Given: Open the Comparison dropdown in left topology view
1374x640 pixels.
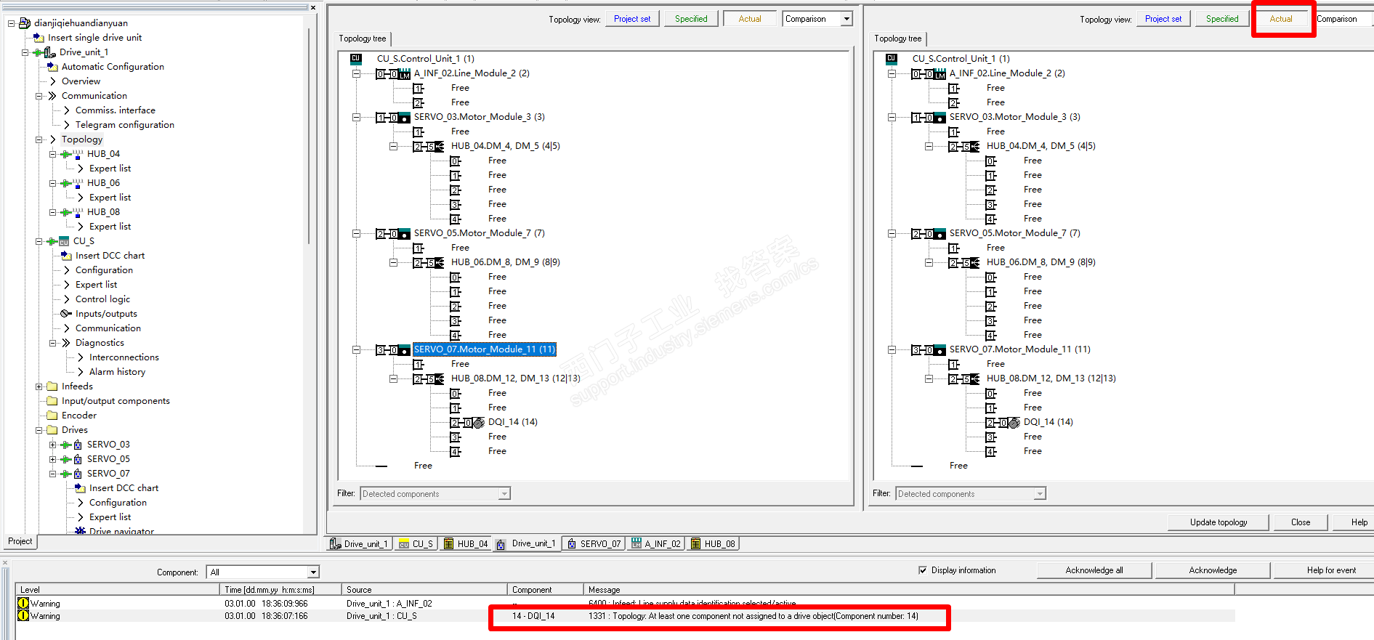Looking at the screenshot, I should (x=846, y=19).
